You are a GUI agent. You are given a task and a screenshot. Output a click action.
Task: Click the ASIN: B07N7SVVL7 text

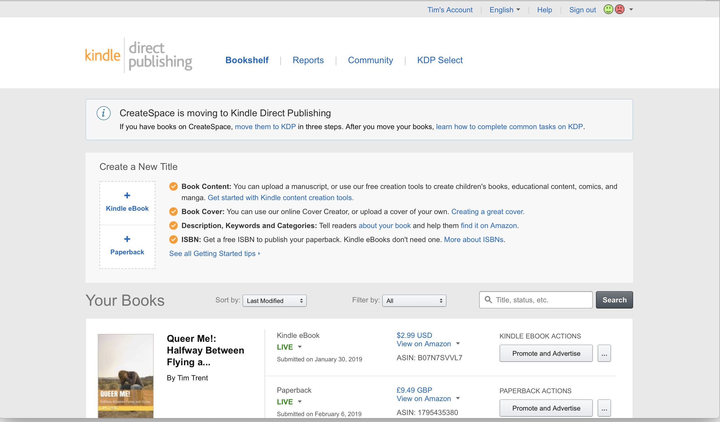pyautogui.click(x=429, y=358)
